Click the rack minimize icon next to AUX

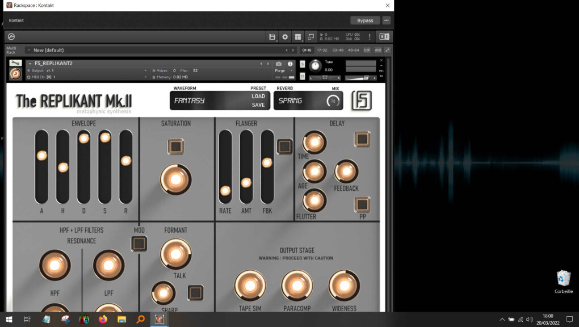[x=387, y=50]
